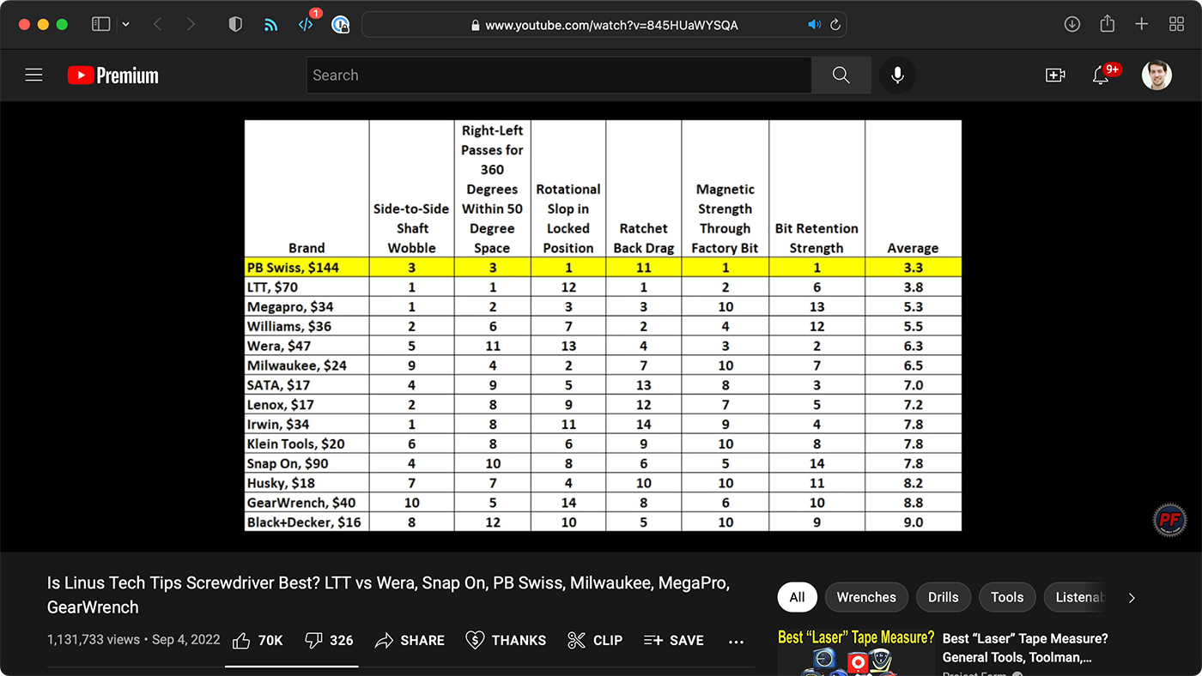Open the Create video camera icon
1202x676 pixels.
click(x=1055, y=75)
